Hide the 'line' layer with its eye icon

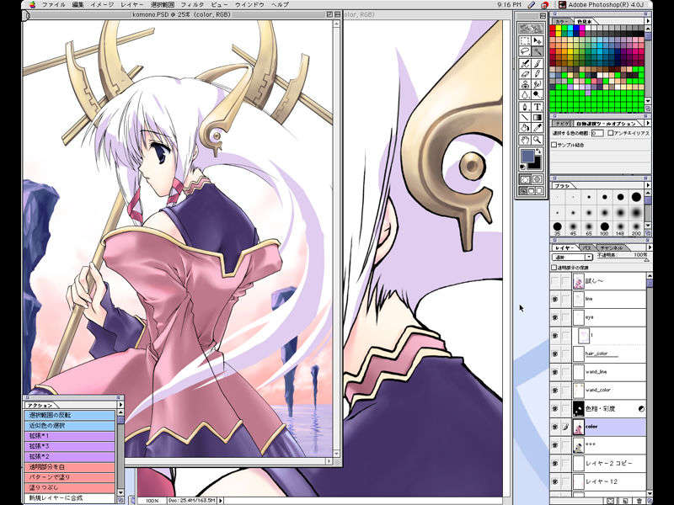click(555, 299)
